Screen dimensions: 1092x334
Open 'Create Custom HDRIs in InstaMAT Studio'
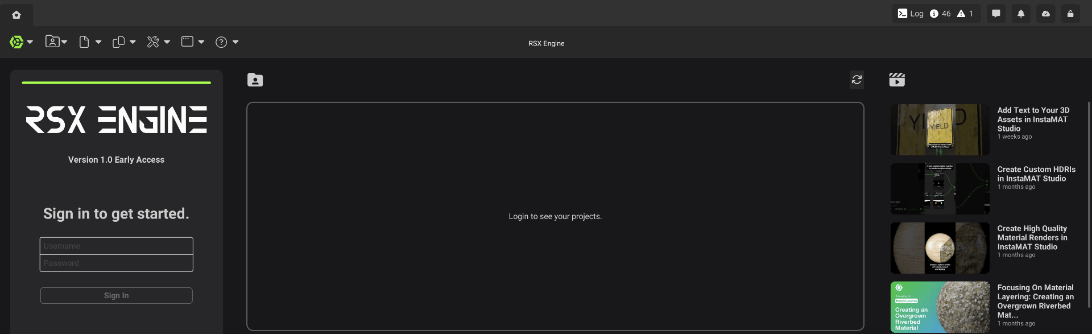[x=1036, y=174]
